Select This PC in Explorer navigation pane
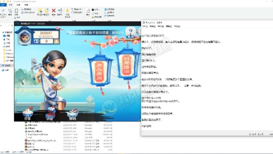Image resolution: width=273 pixels, height=154 pixels. [7, 65]
